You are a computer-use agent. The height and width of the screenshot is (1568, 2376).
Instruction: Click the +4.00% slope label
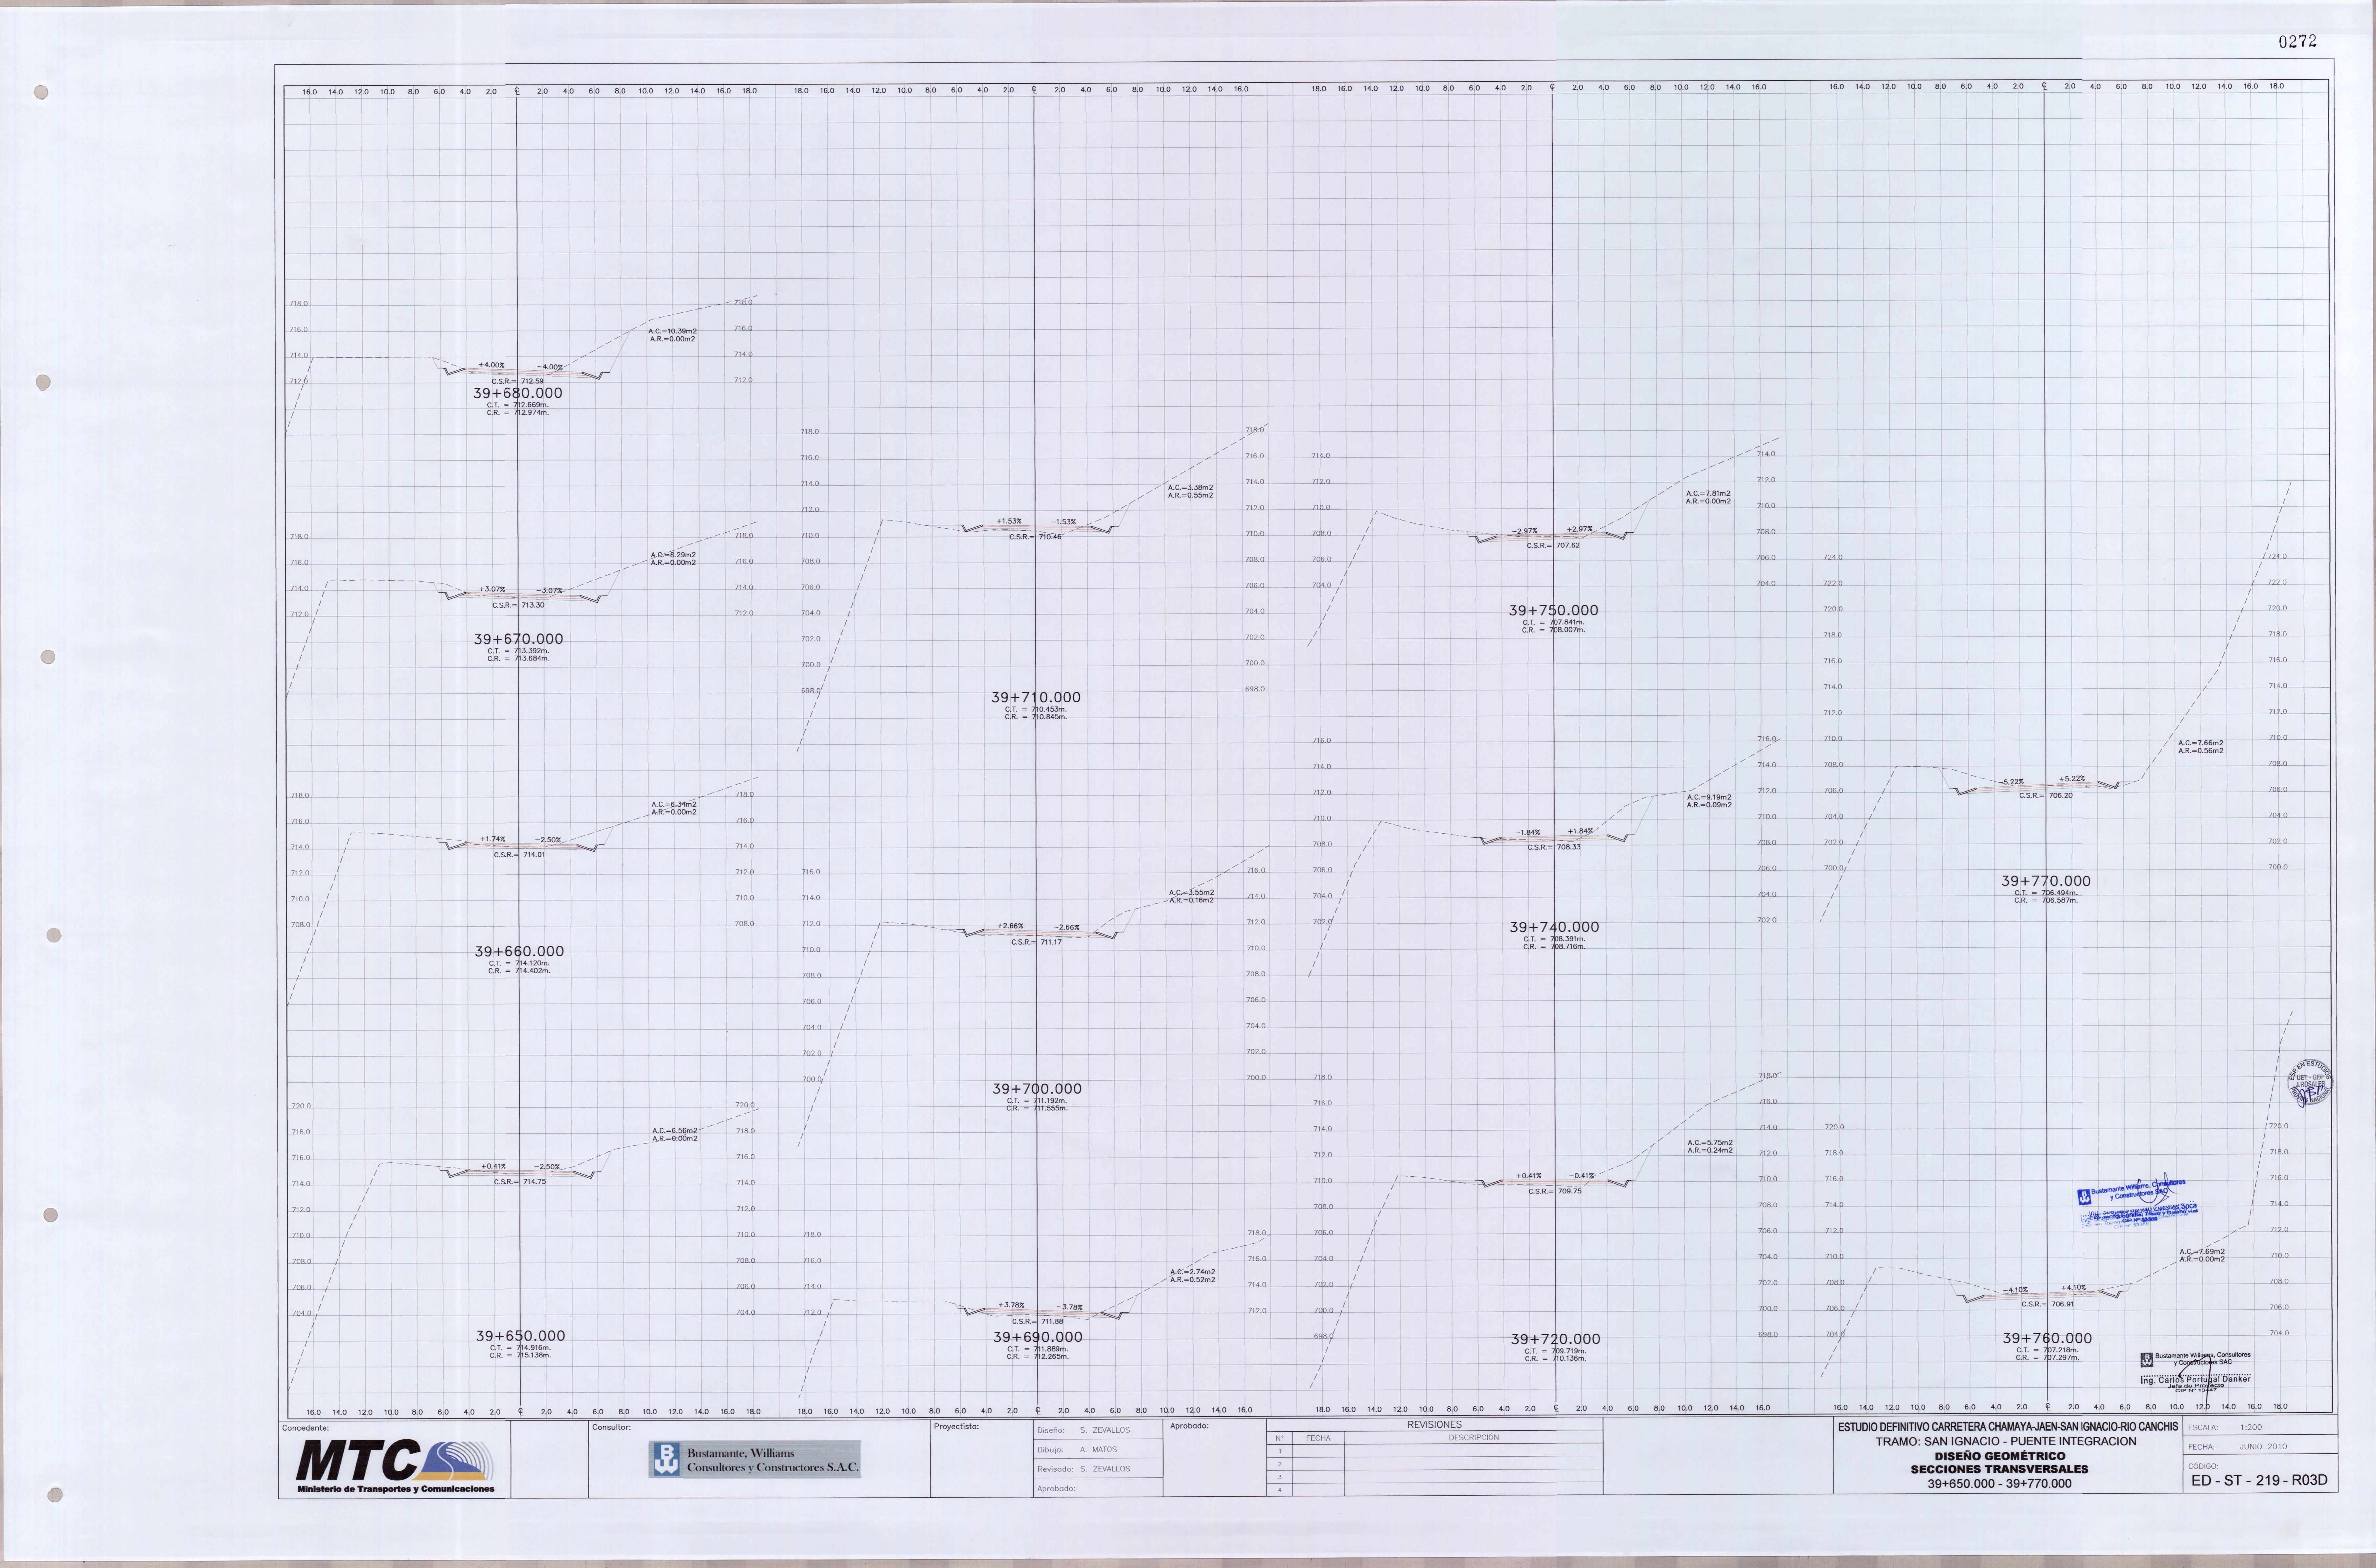tap(492, 365)
